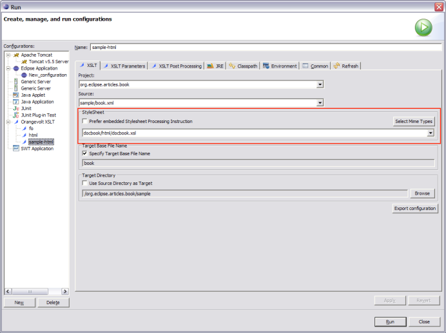Click the Eclipse Application sphere icon
The image size is (446, 333).
[x=16, y=68]
